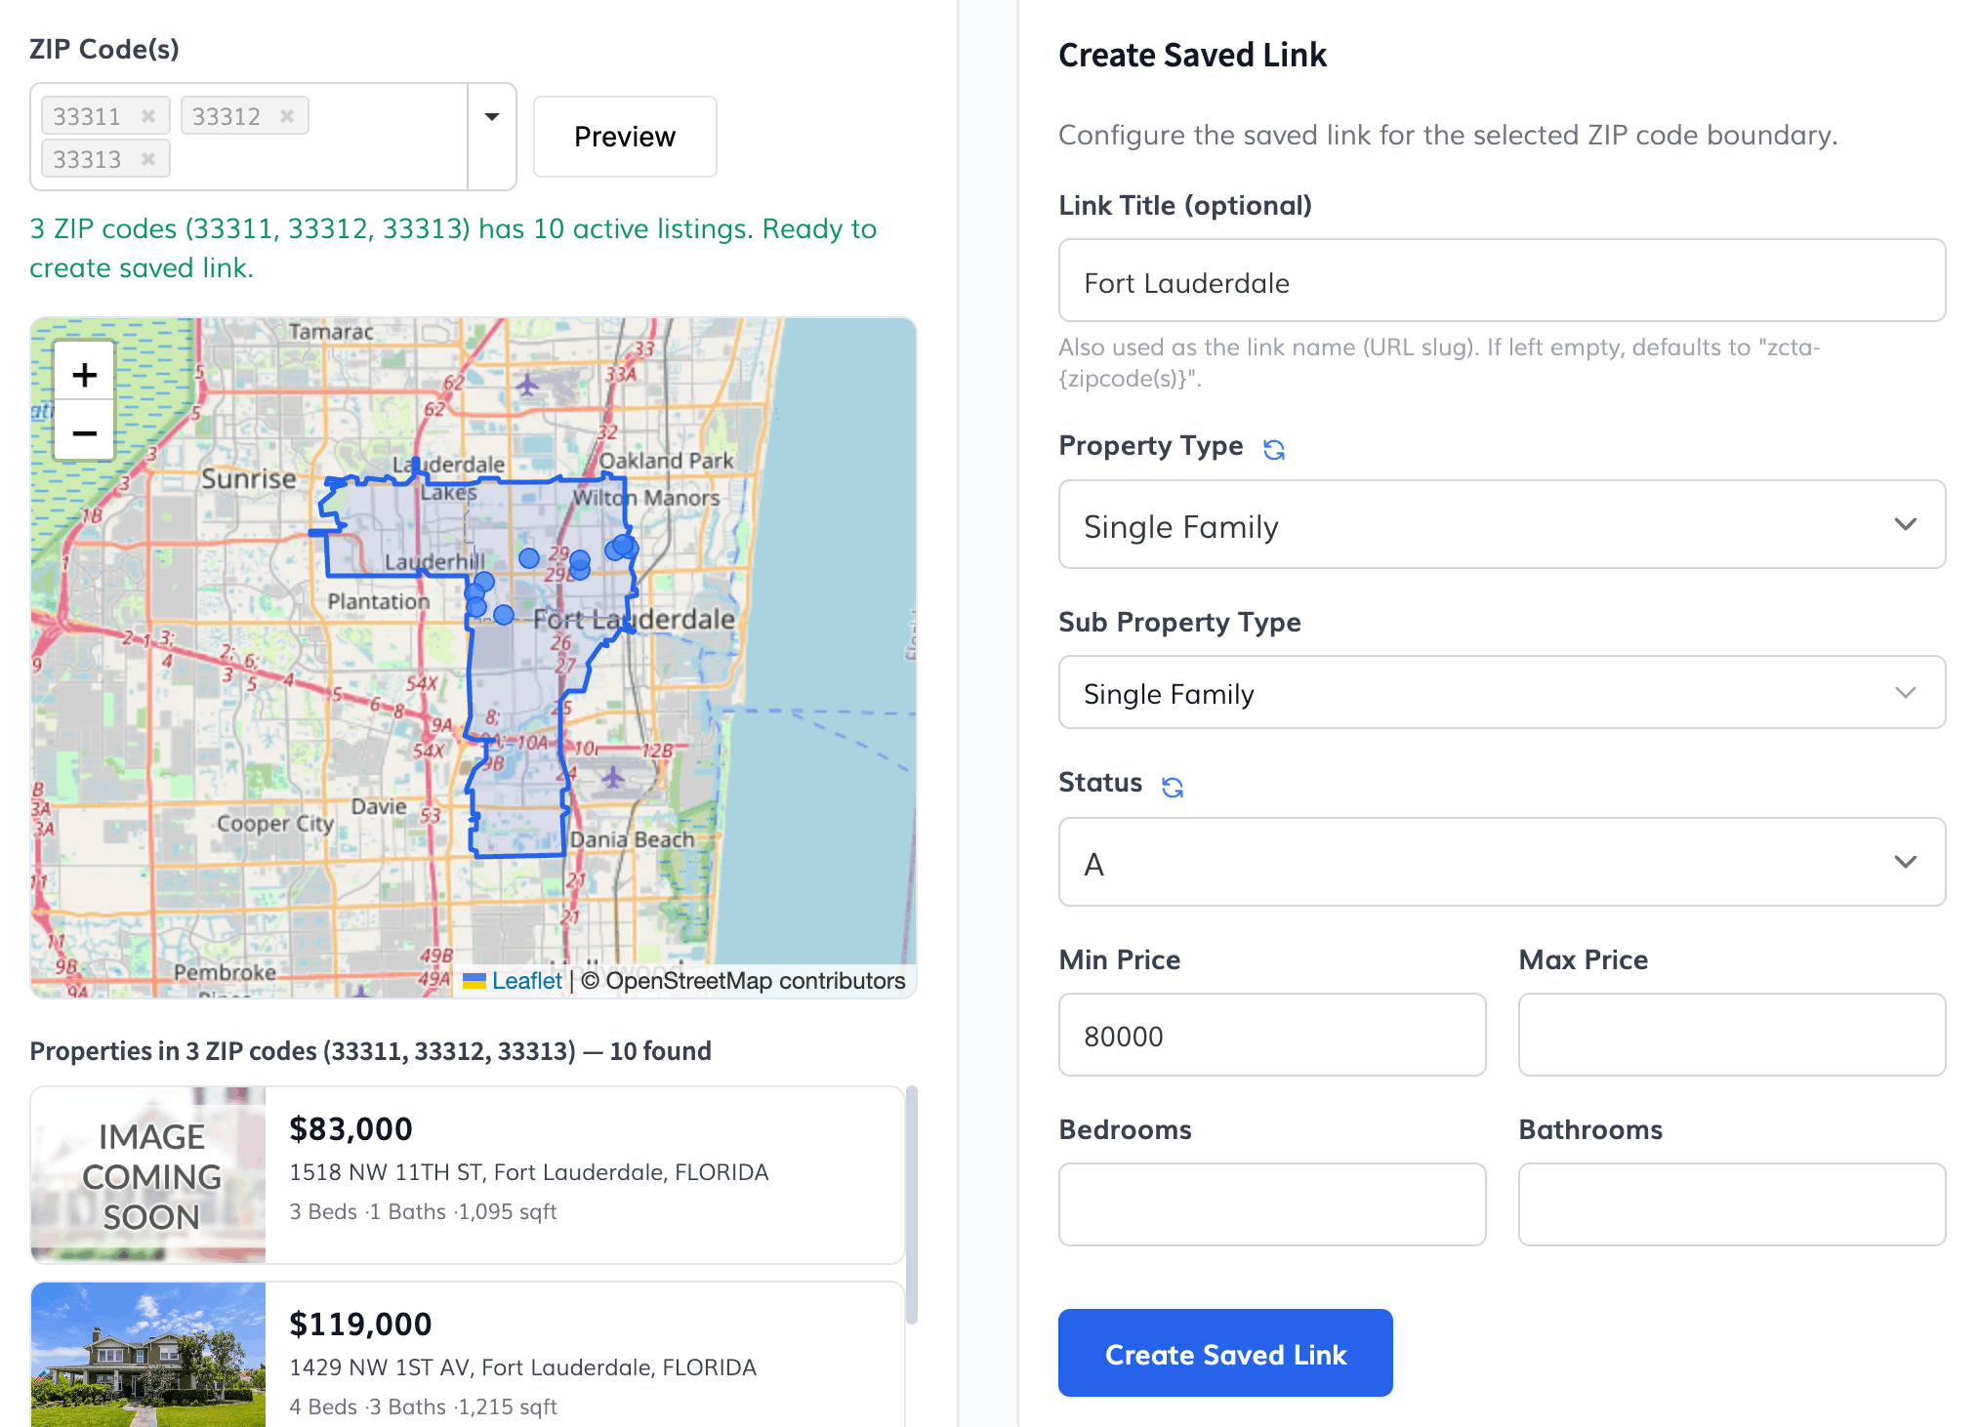Click Create Saved Link button
The image size is (1978, 1427).
click(x=1225, y=1353)
